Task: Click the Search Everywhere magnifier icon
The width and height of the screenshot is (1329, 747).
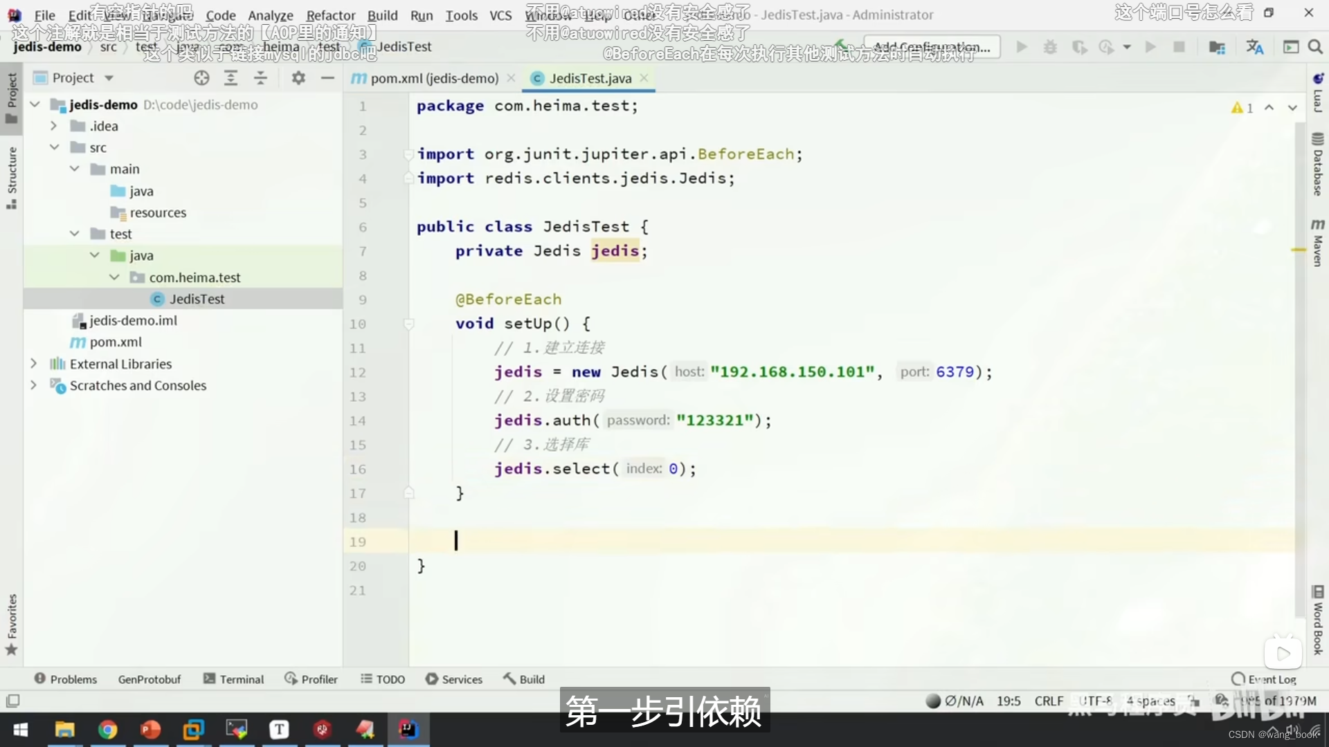Action: 1315,47
